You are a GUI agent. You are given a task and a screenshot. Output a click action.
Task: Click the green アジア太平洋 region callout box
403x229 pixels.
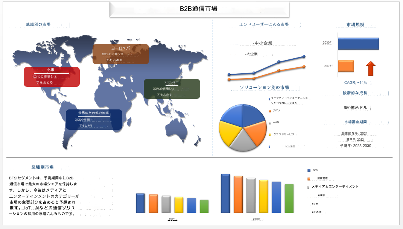click(x=172, y=89)
